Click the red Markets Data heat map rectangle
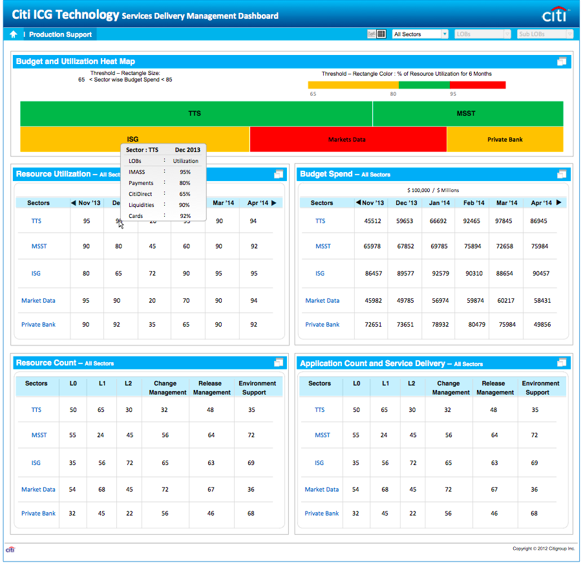This screenshot has height=564, width=583. 348,139
